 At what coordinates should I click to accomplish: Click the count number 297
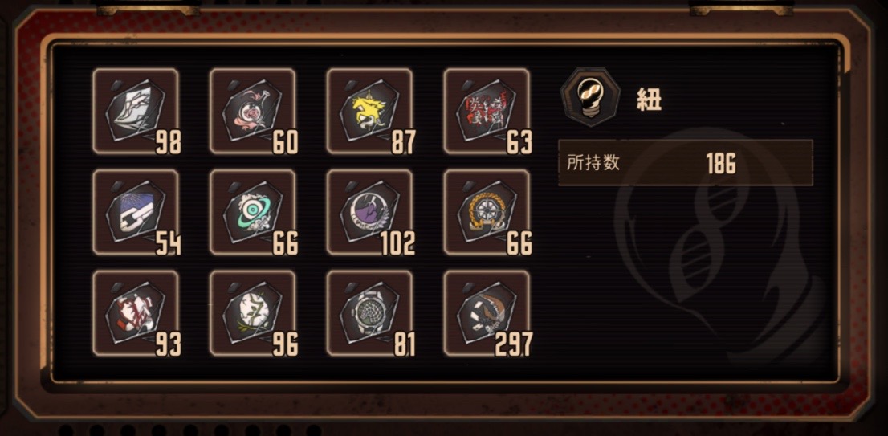[513, 344]
